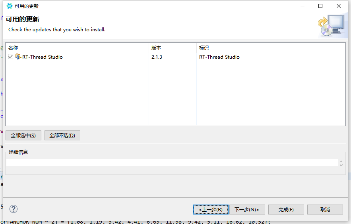Screen dimensions: 351x224
Task: Minimize the 可用的更新 dialog
Action: (303, 6)
